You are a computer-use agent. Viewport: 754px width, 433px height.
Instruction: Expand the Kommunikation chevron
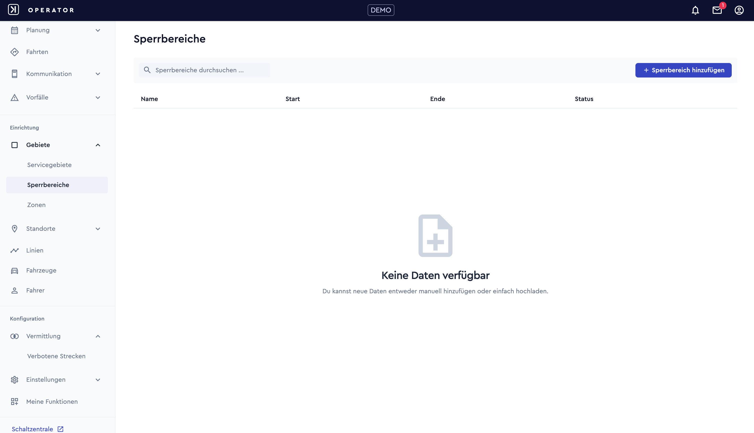point(98,74)
